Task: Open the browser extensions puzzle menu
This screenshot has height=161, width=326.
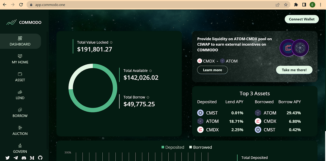Action: 296,5
